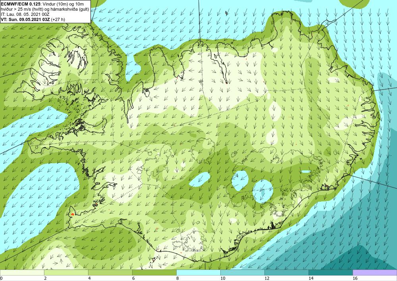Image resolution: width=397 pixels, height=281 pixels.
Task: Click the 6–8 m/s darkest green legend swatch
Action: pos(154,272)
